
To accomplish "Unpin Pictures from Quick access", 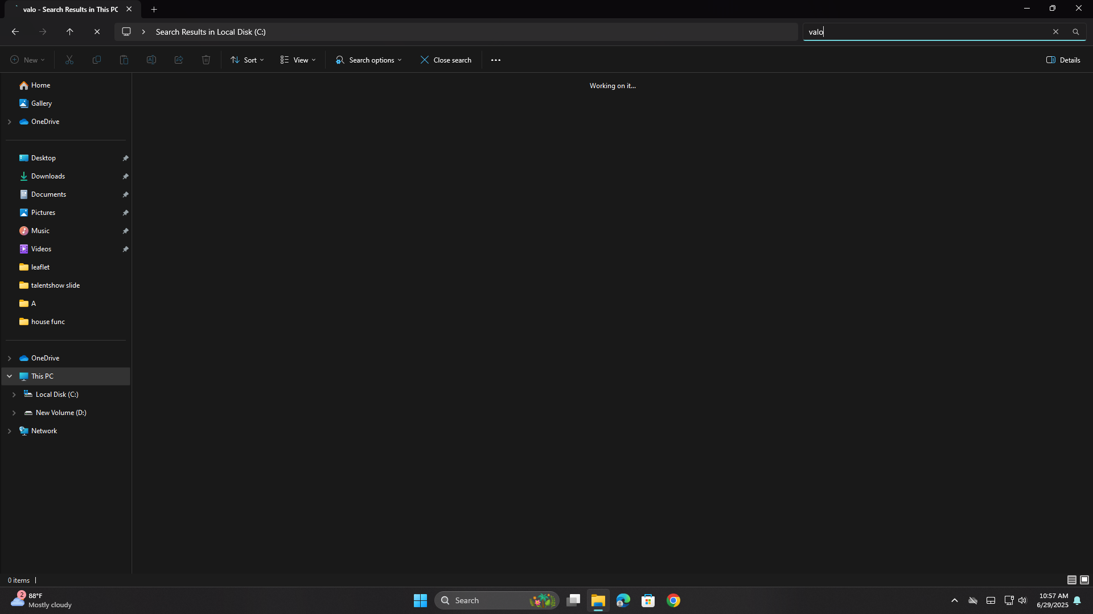I will [x=125, y=213].
